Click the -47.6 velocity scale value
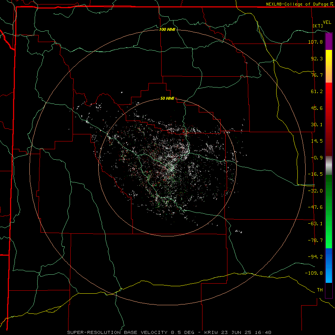 (315, 207)
